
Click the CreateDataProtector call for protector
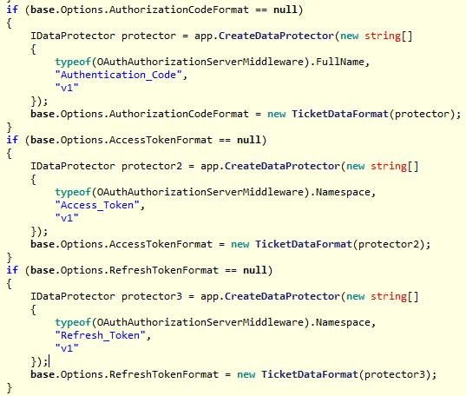click(x=277, y=36)
